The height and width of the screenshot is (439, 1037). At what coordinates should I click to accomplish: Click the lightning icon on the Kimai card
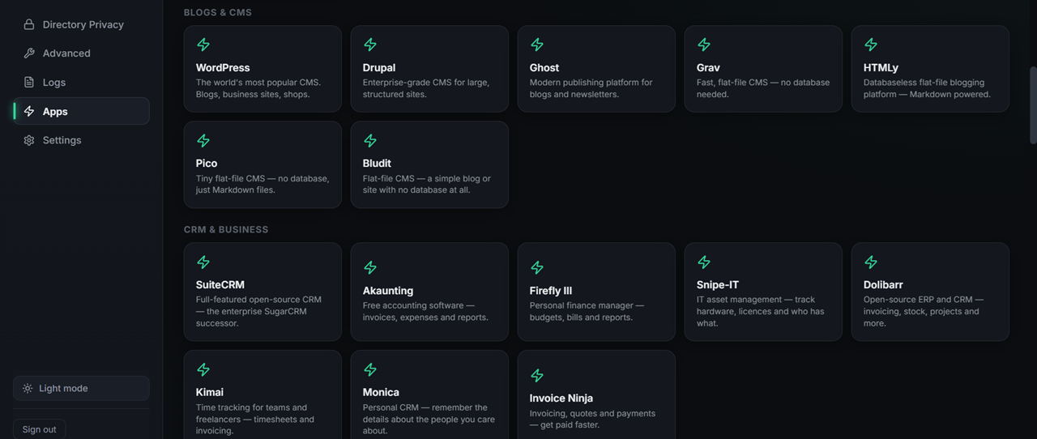pyautogui.click(x=203, y=369)
